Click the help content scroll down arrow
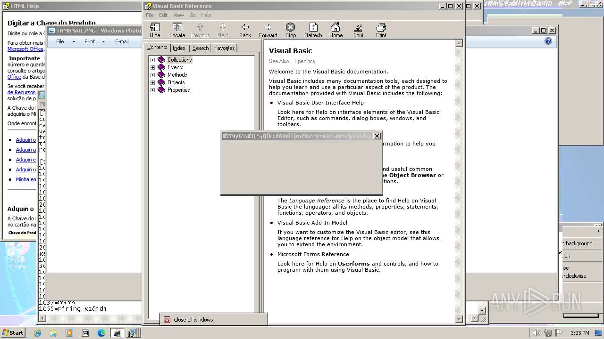The width and height of the screenshot is (604, 339). [459, 319]
